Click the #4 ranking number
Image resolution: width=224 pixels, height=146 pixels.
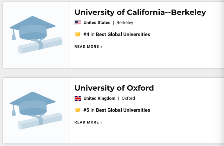pyautogui.click(x=86, y=34)
